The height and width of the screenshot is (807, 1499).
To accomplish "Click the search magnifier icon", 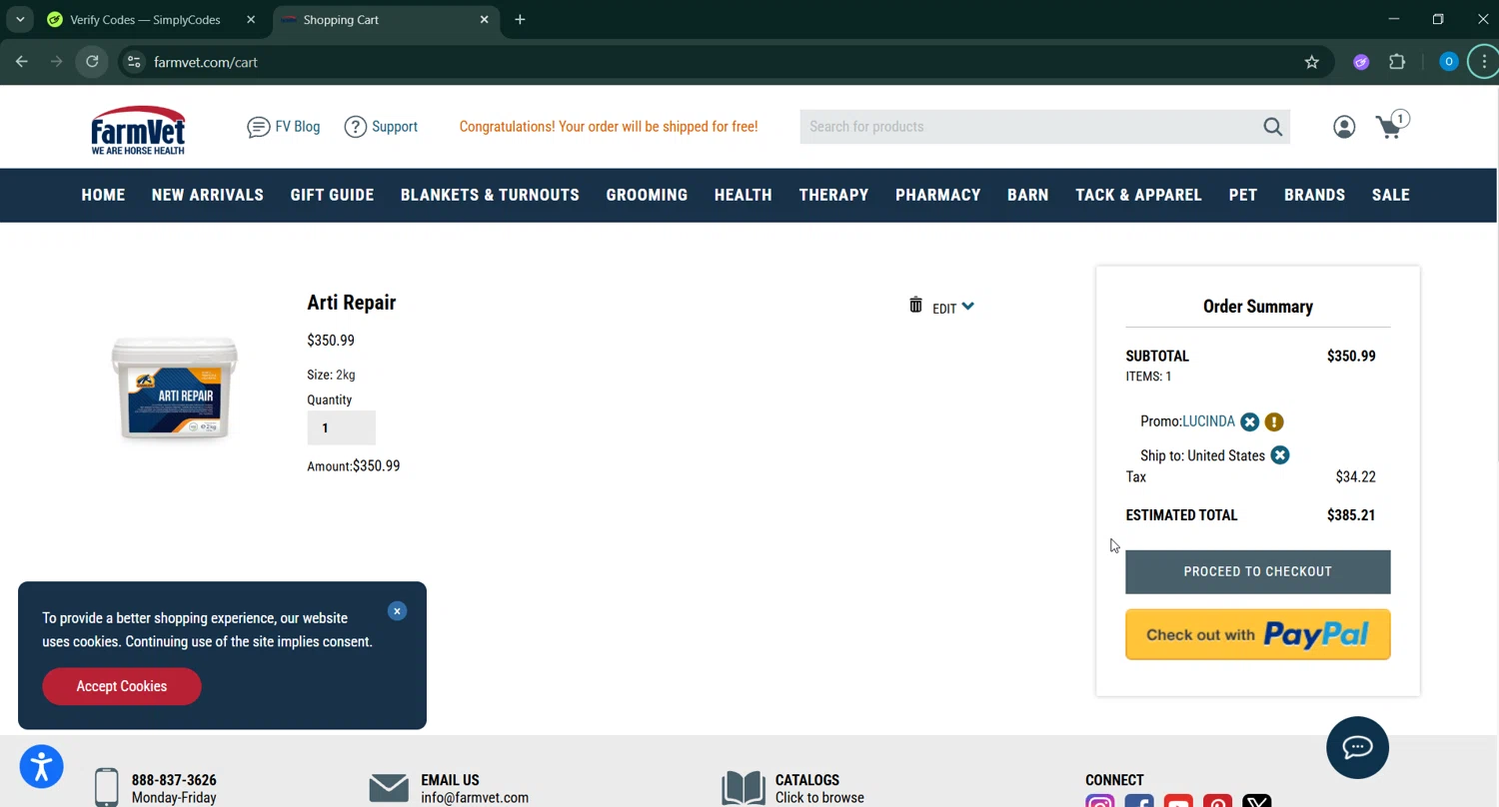I will [x=1272, y=127].
